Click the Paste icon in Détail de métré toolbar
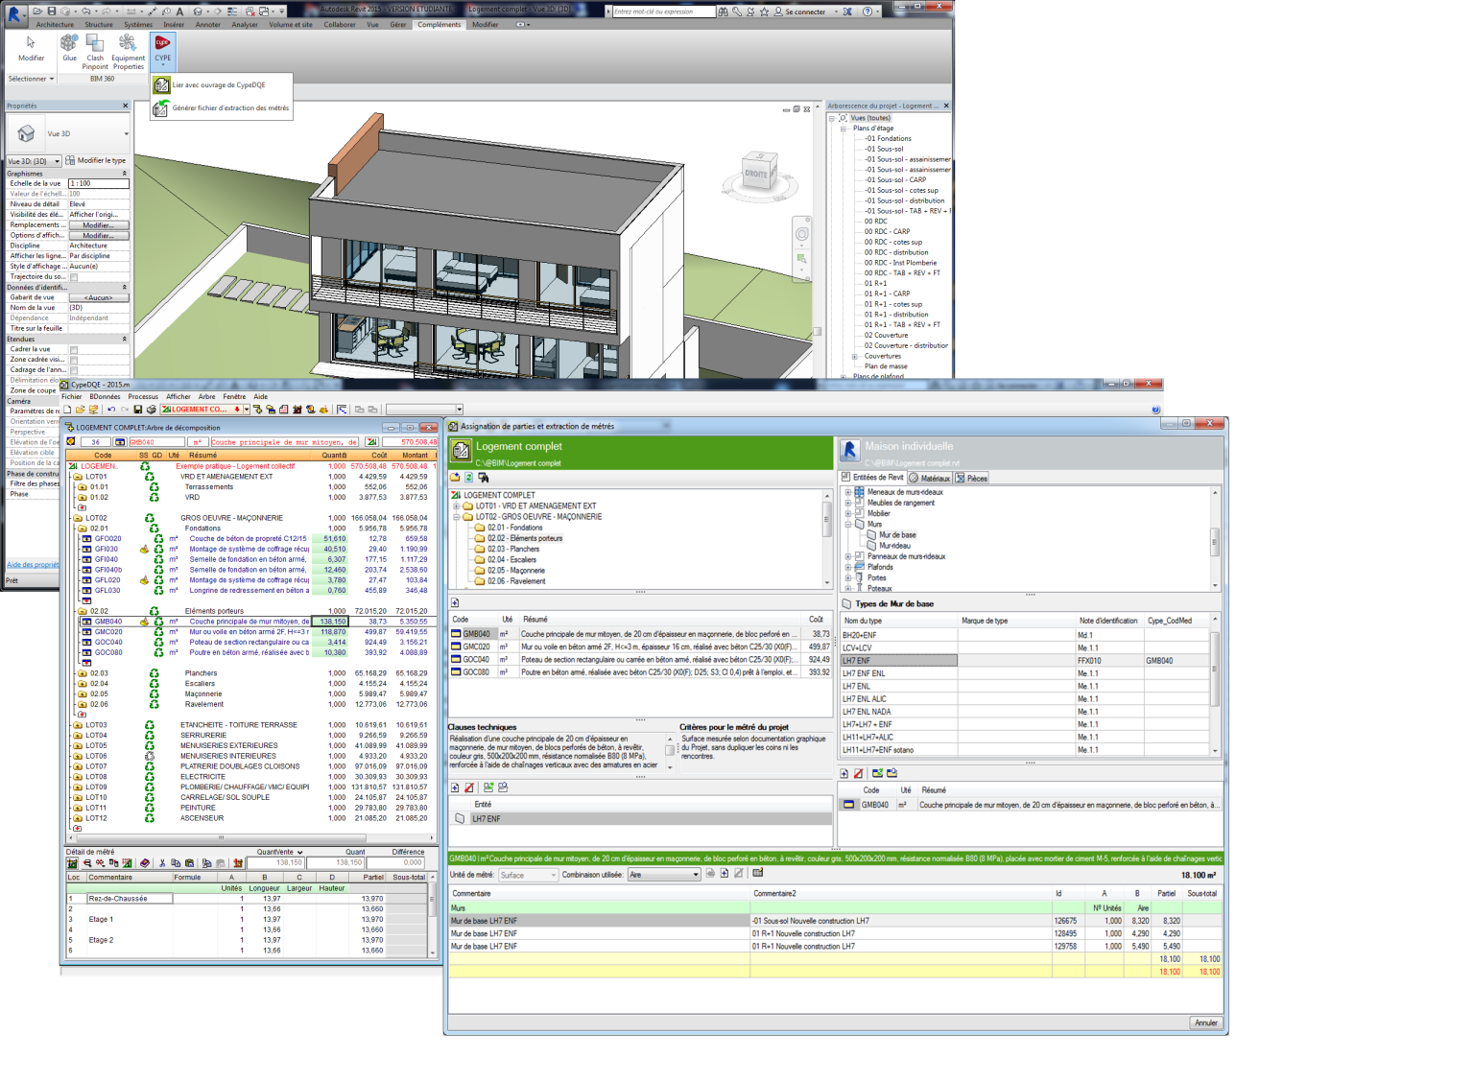This screenshot has width=1474, height=1081. coord(190,863)
